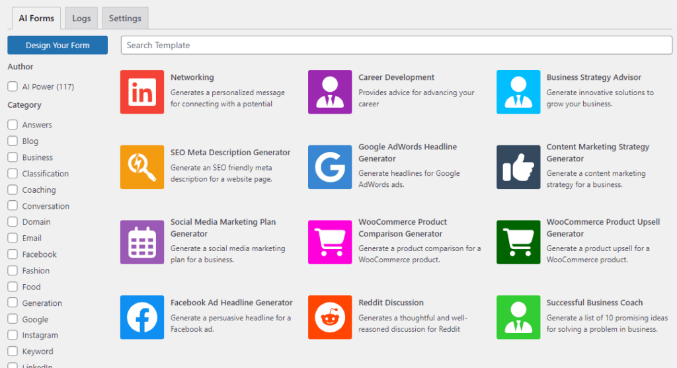Open the Networking template title

(192, 77)
